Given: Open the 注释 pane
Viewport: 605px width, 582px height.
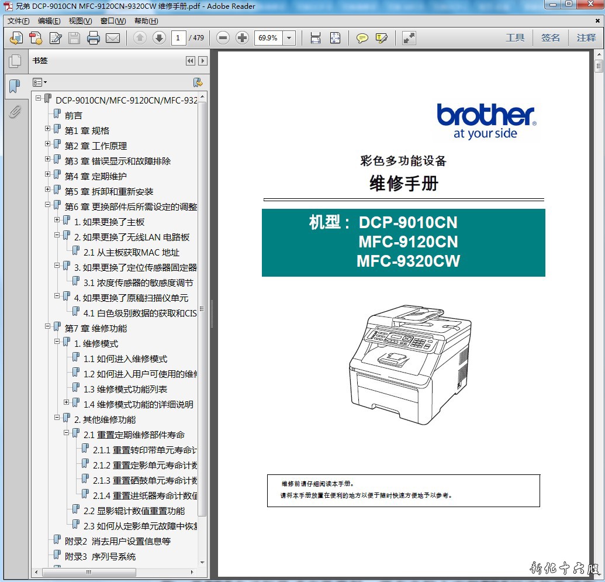Looking at the screenshot, I should click(x=586, y=38).
